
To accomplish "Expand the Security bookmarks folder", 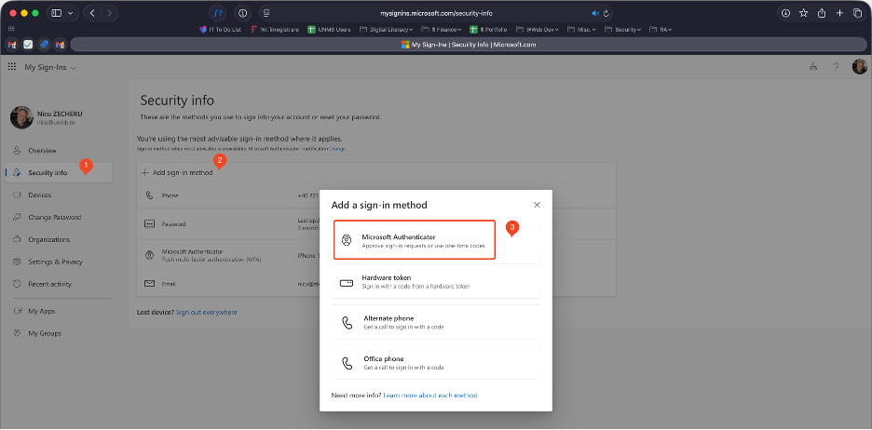I will pyautogui.click(x=622, y=29).
